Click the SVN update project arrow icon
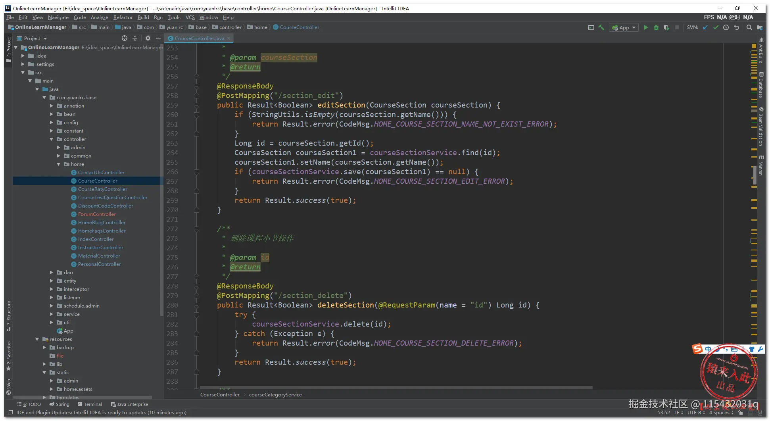Screen dimensions: 770x421 tap(705, 27)
